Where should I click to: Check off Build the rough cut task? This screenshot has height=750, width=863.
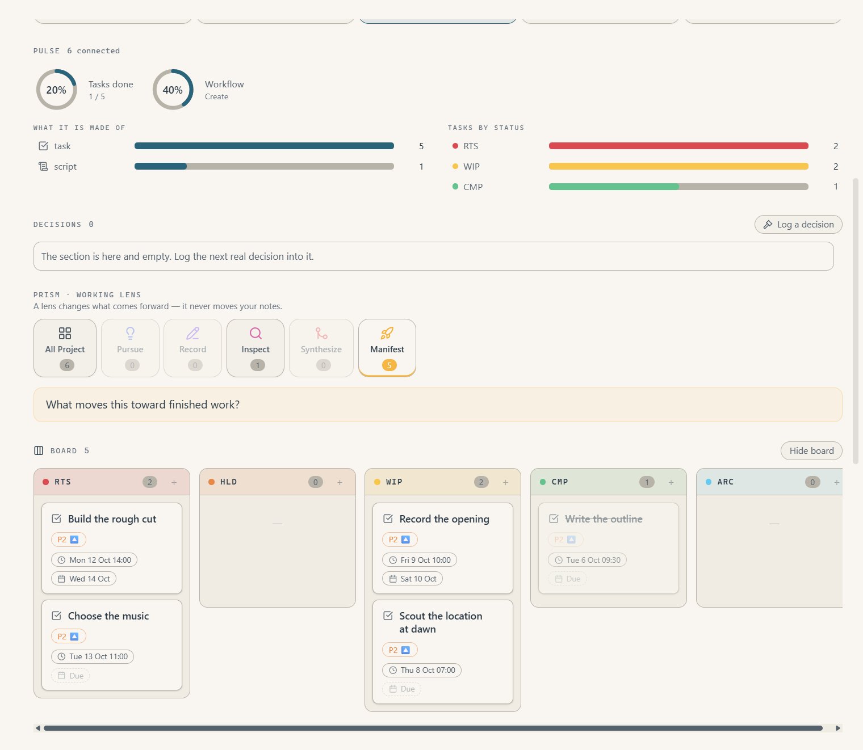coord(57,519)
